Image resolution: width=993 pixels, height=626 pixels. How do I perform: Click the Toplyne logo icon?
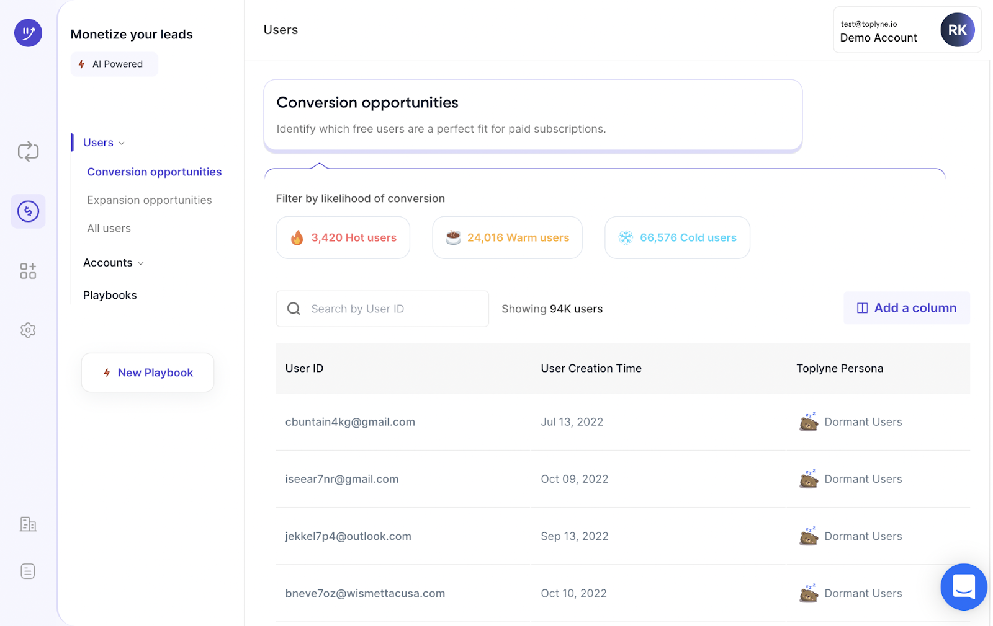(28, 32)
